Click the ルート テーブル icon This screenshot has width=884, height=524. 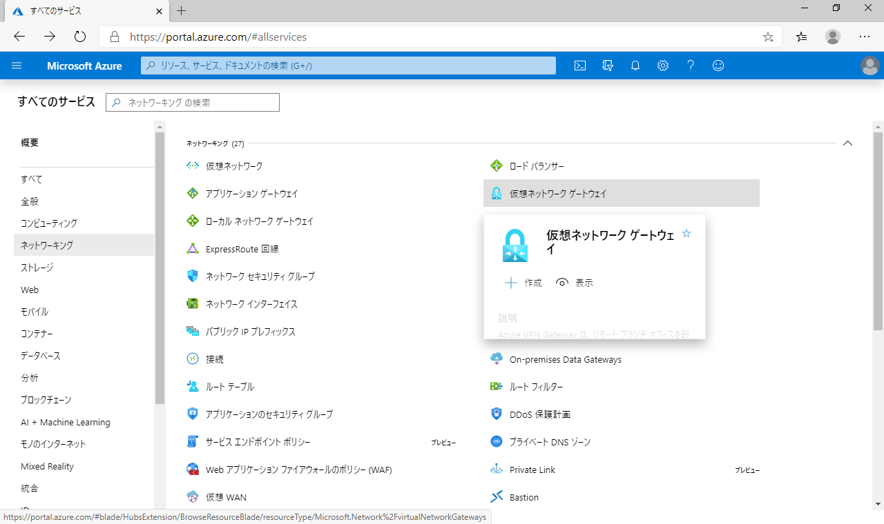[x=193, y=387]
